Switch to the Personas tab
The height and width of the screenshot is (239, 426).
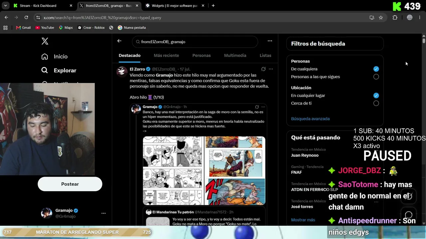[x=201, y=55]
